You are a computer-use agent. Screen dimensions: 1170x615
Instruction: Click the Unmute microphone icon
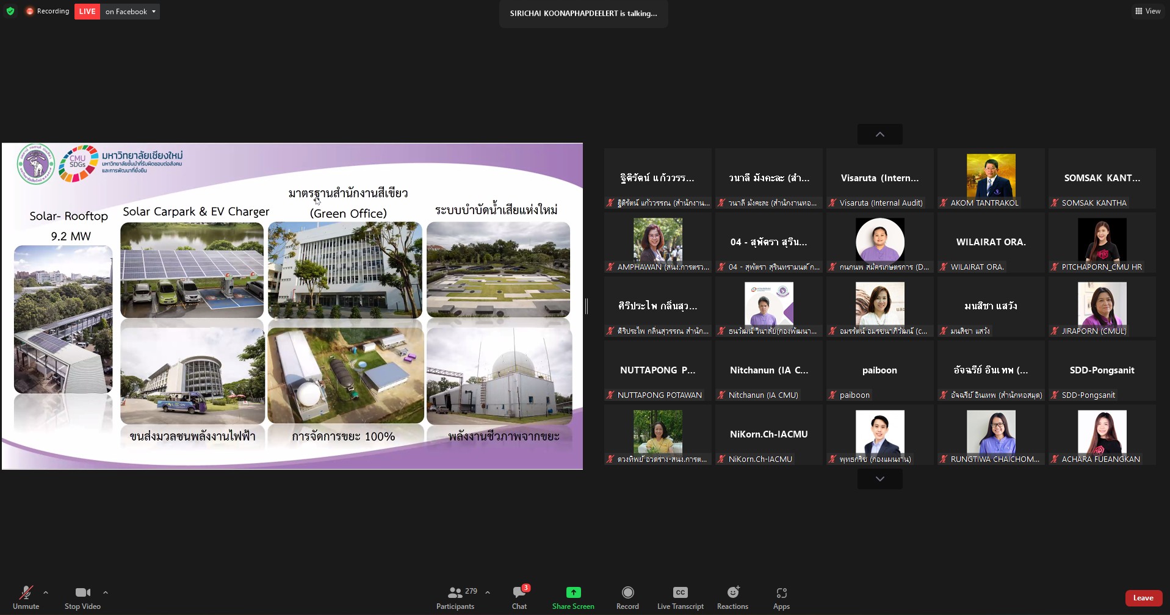click(x=26, y=592)
